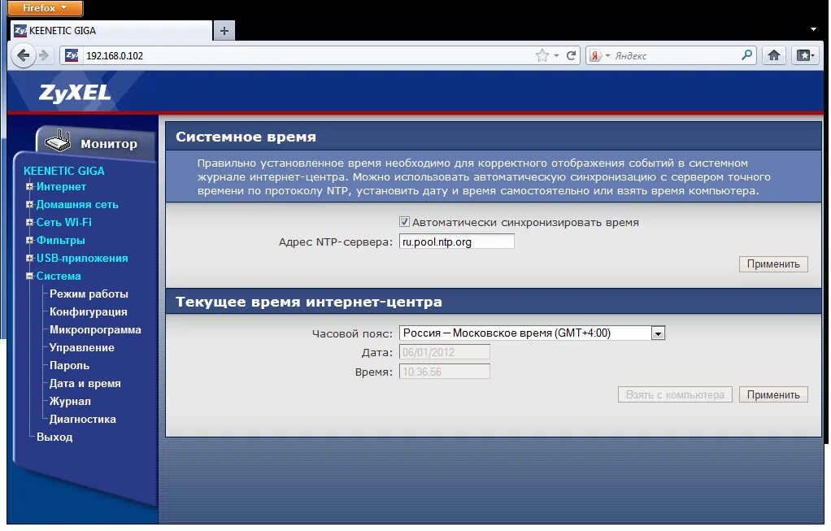Screen dimensions: 831x531
Task: Click the Время field showing 10:36:56
Action: (x=444, y=372)
